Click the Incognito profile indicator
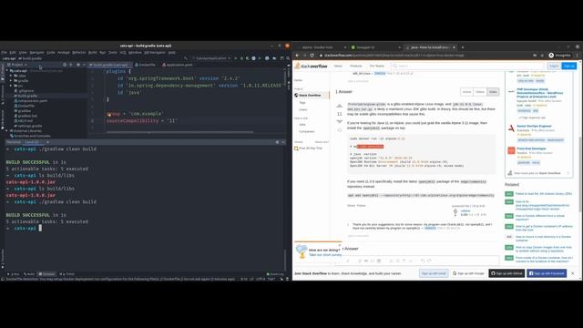Screen dimensions: 583x328 (559, 56)
